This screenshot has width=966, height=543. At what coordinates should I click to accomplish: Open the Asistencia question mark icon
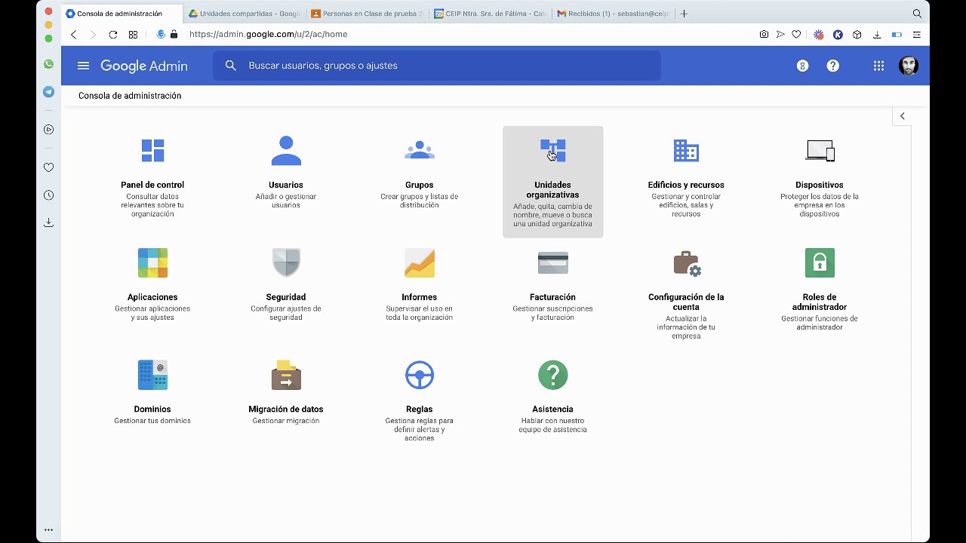tap(552, 375)
